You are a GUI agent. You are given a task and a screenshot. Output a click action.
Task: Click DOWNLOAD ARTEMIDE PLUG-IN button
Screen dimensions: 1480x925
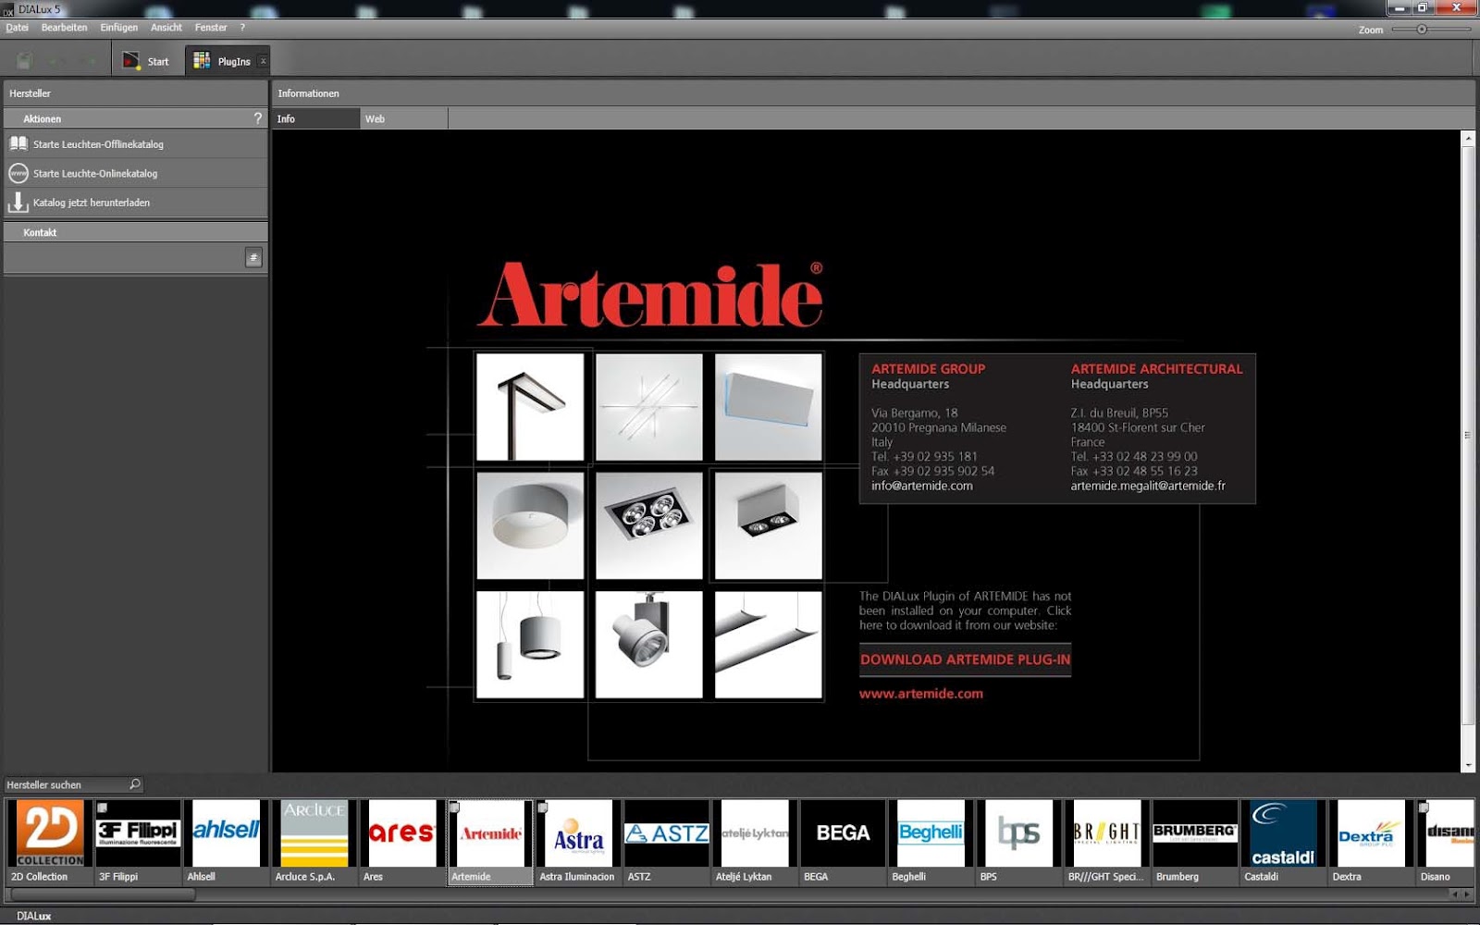click(965, 660)
